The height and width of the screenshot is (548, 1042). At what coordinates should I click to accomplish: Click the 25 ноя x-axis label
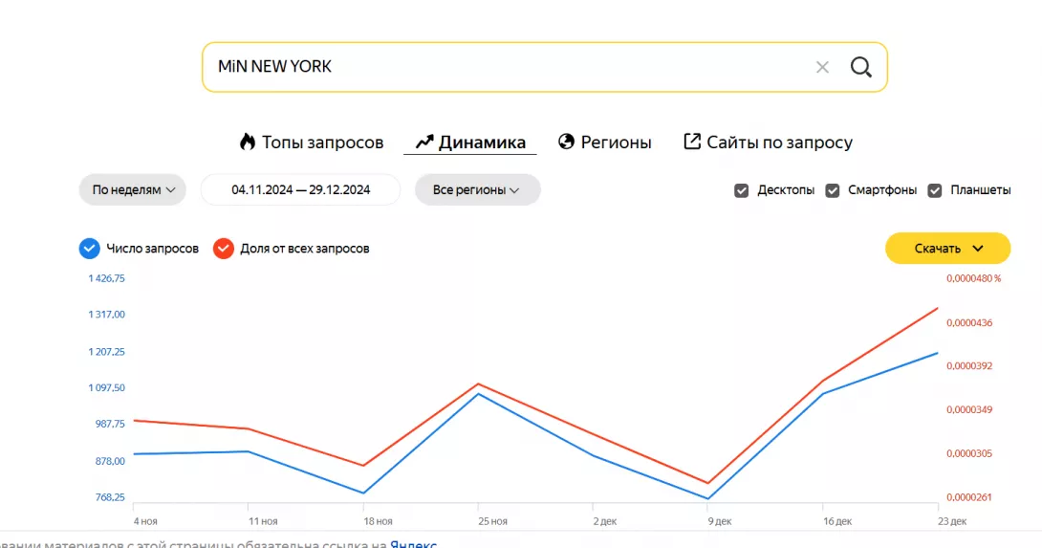pos(492,521)
